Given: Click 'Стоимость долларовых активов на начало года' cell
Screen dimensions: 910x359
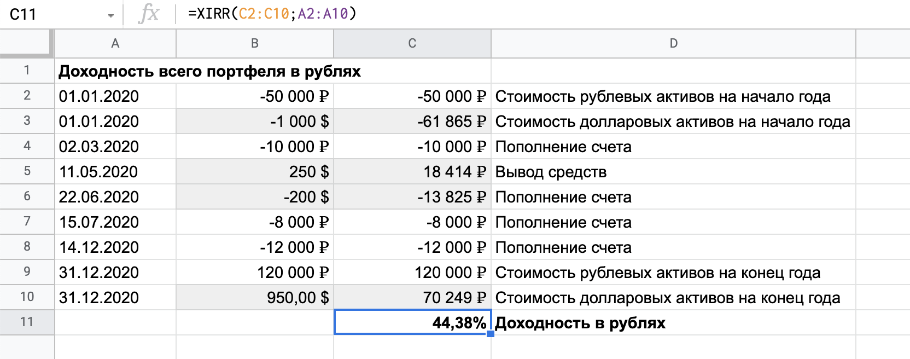Looking at the screenshot, I should 674,121.
